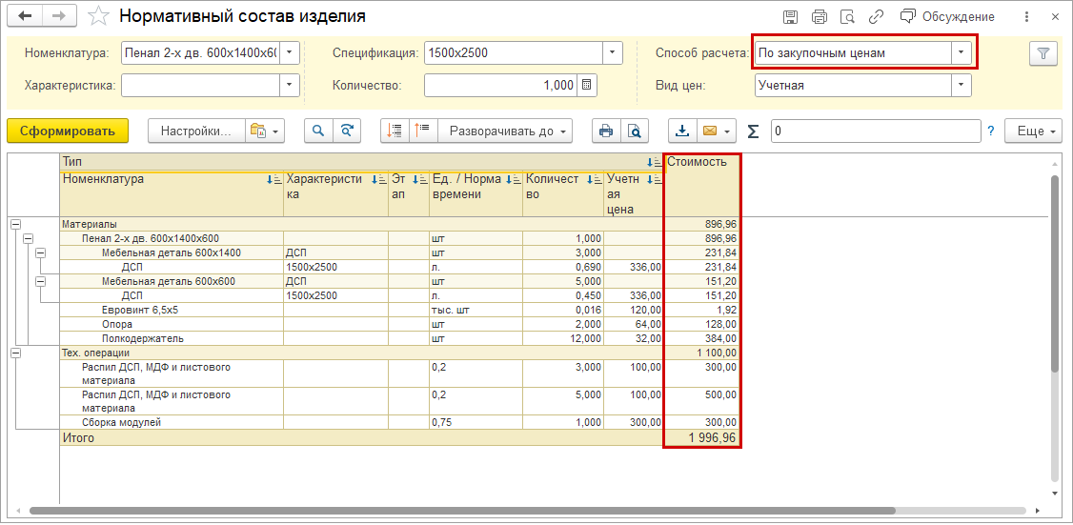Open Настройки... report settings
The image size is (1073, 525).
pos(195,131)
